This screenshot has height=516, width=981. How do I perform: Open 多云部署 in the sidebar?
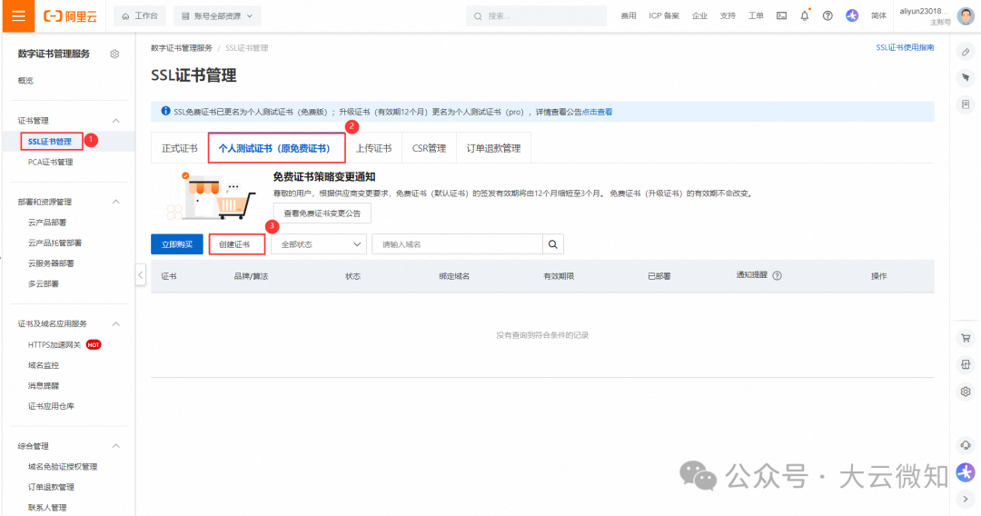[x=44, y=284]
